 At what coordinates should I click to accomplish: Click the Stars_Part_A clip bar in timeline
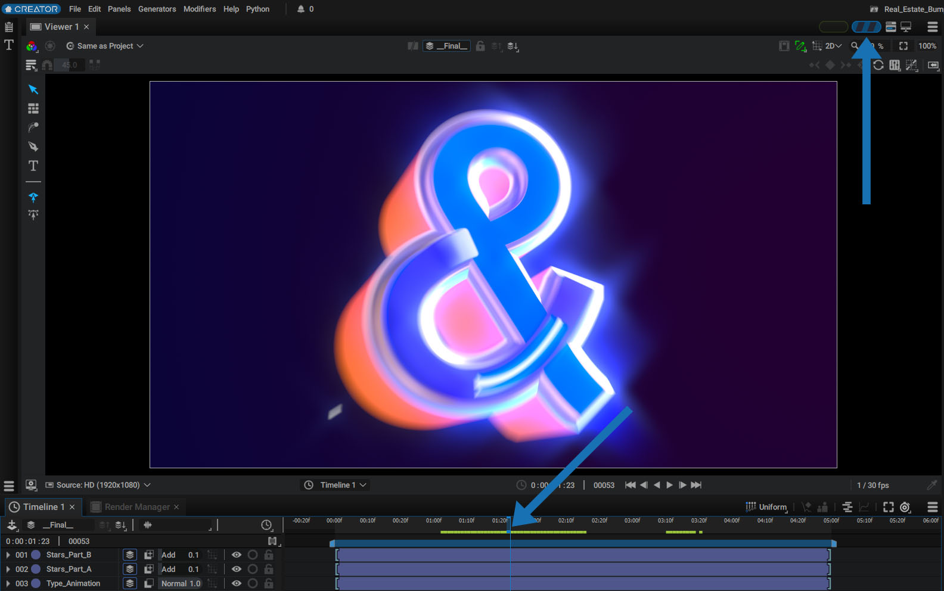coord(583,569)
